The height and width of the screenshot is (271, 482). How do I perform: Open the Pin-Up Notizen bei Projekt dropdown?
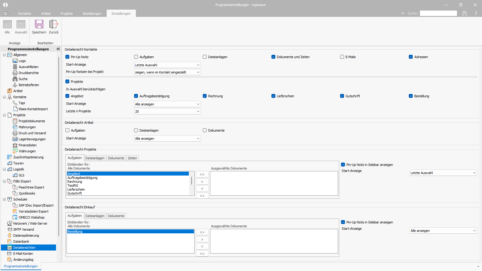coord(198,72)
